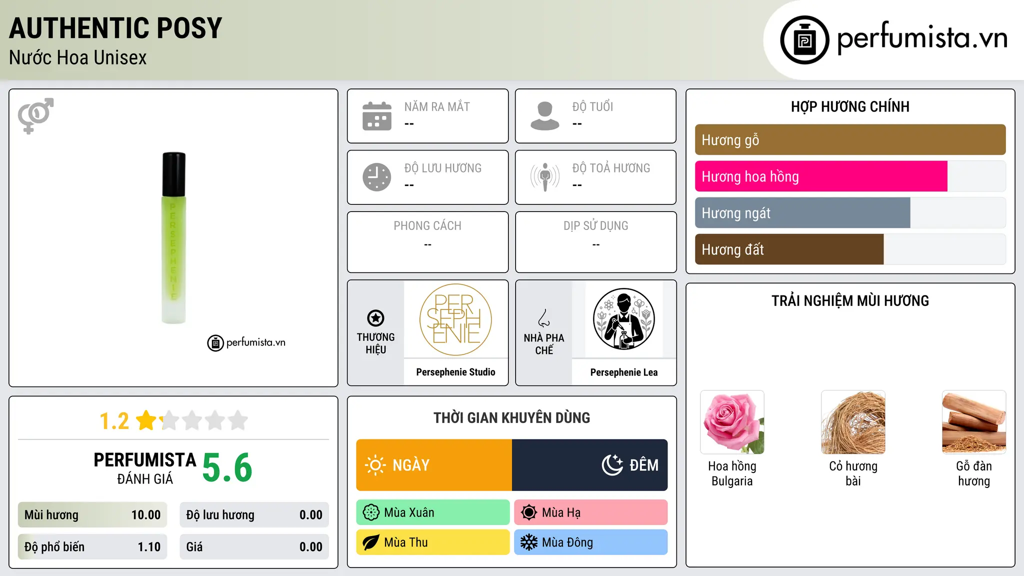
Task: Click the nose icon above Nhà pha chế
Action: 544,318
